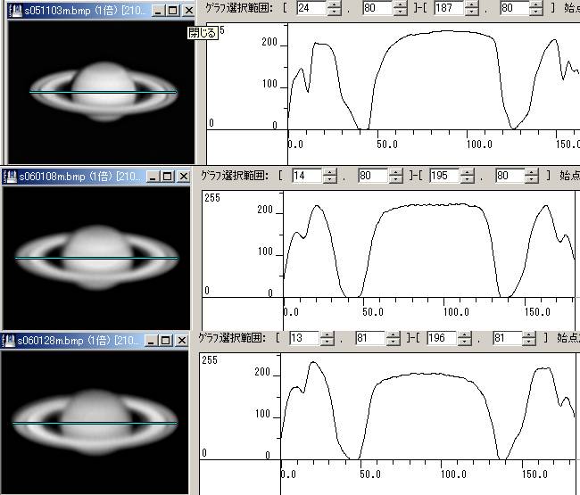Decrease the end Y value after 187
Image resolution: width=580 pixels, height=495 pixels.
[536, 12]
